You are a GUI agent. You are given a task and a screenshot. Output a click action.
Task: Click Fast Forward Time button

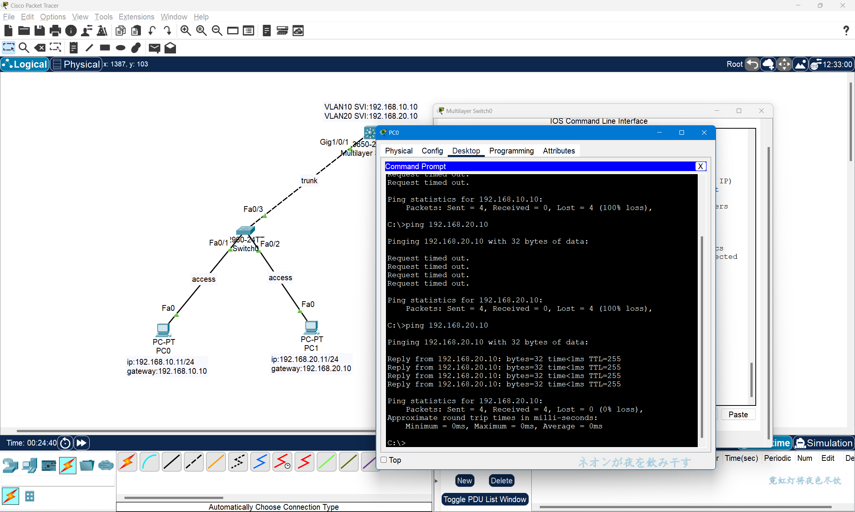pos(81,443)
